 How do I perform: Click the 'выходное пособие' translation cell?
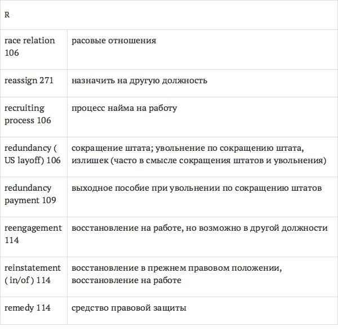[197, 188]
